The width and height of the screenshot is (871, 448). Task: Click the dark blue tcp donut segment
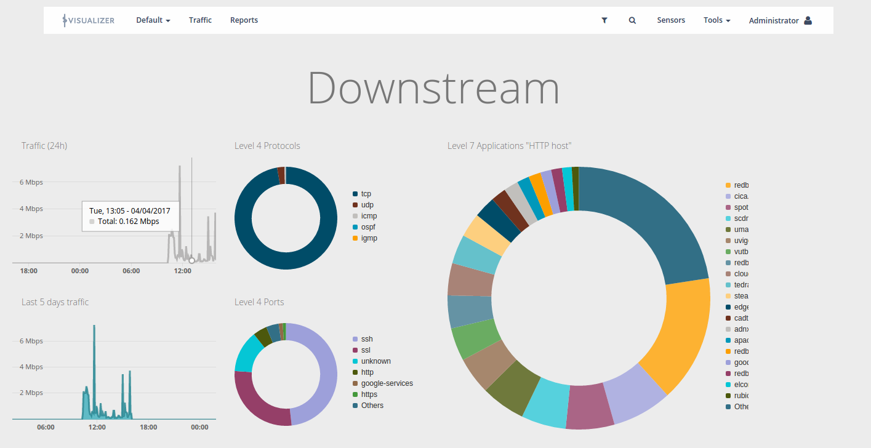click(286, 261)
